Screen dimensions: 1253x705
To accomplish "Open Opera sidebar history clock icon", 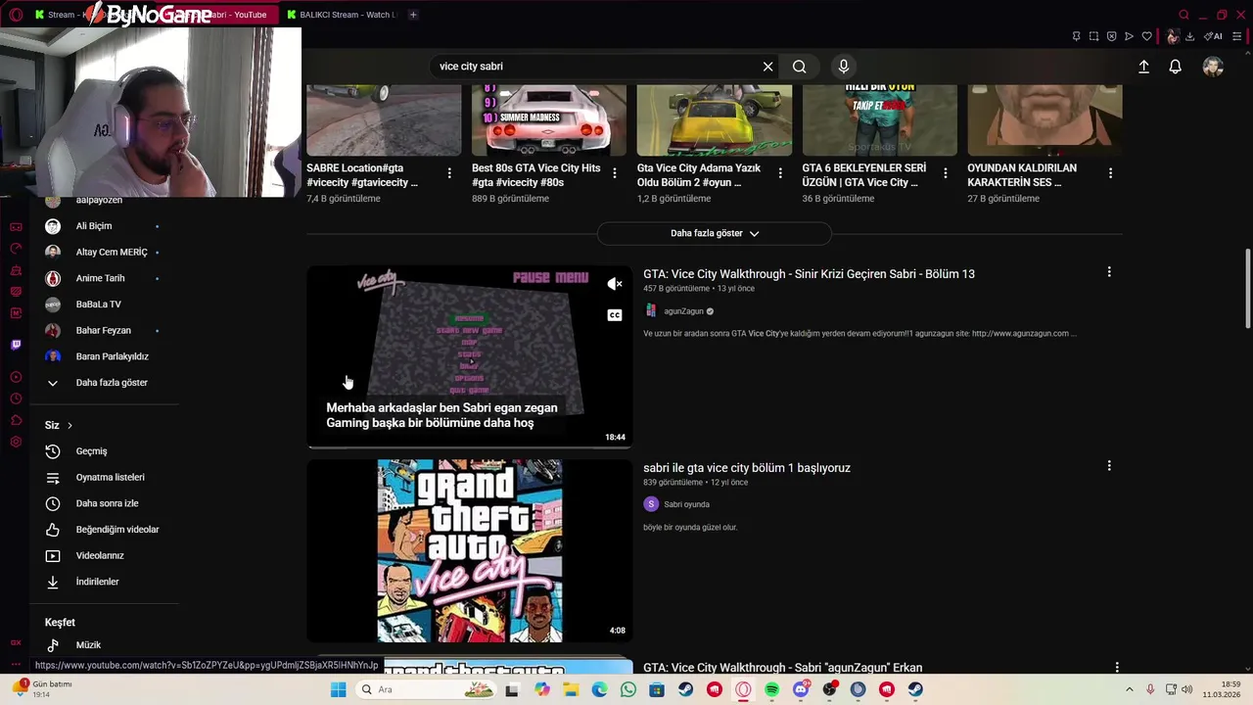I will pos(16,399).
